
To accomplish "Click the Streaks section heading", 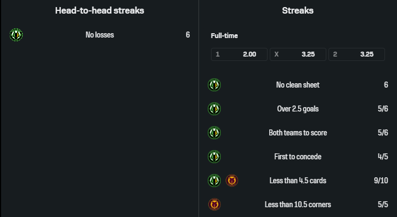I will click(298, 10).
